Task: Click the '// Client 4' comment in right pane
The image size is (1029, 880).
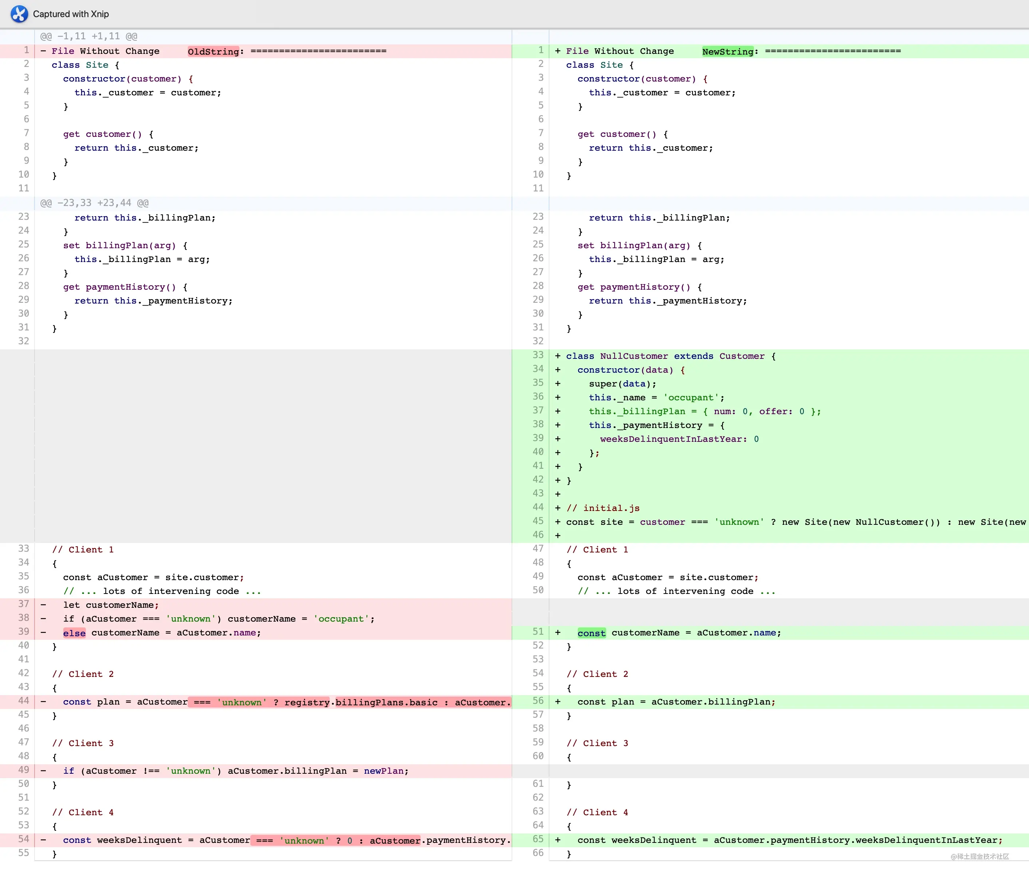Action: (597, 812)
